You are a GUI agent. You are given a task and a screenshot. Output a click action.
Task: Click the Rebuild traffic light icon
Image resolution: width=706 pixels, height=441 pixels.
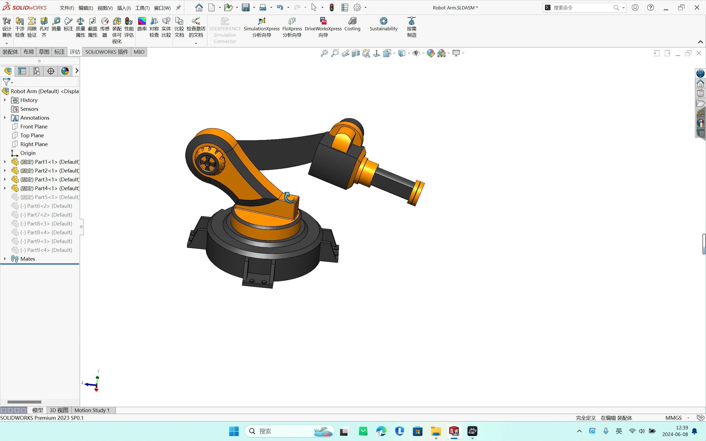(332, 8)
